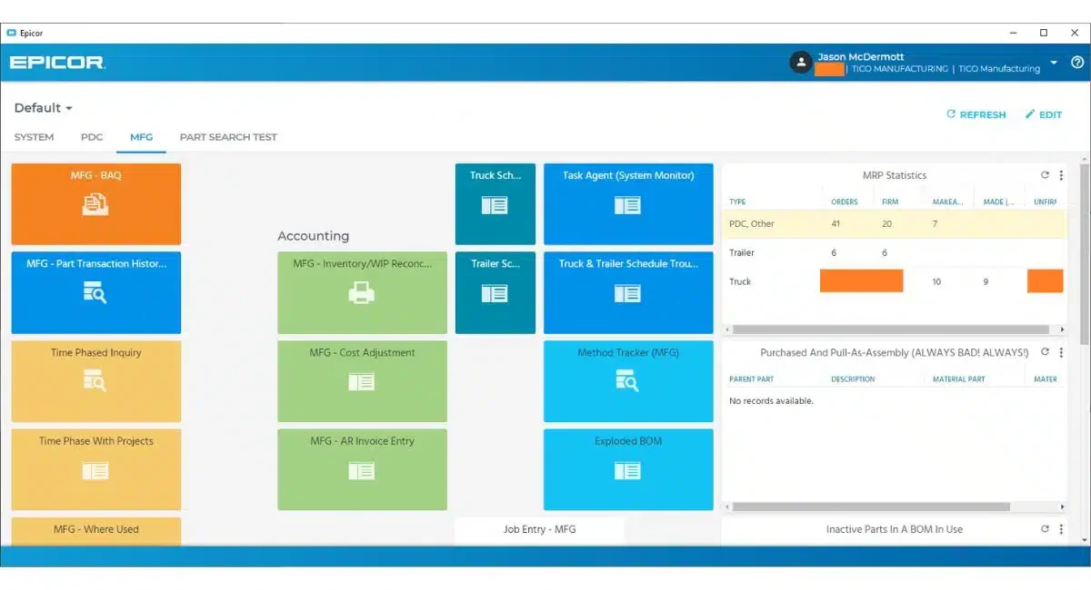Click the TICO MANUFACTURING company text
Viewport: 1091px width, 590px height.
899,69
